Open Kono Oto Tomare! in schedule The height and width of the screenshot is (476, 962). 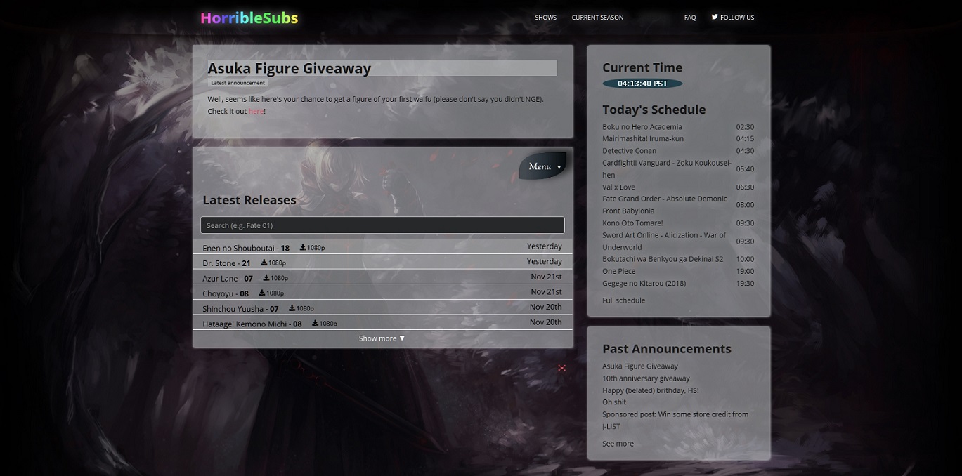632,223
